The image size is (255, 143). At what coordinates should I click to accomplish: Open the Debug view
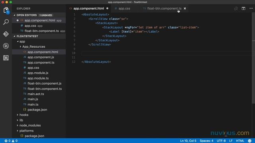click(6, 46)
